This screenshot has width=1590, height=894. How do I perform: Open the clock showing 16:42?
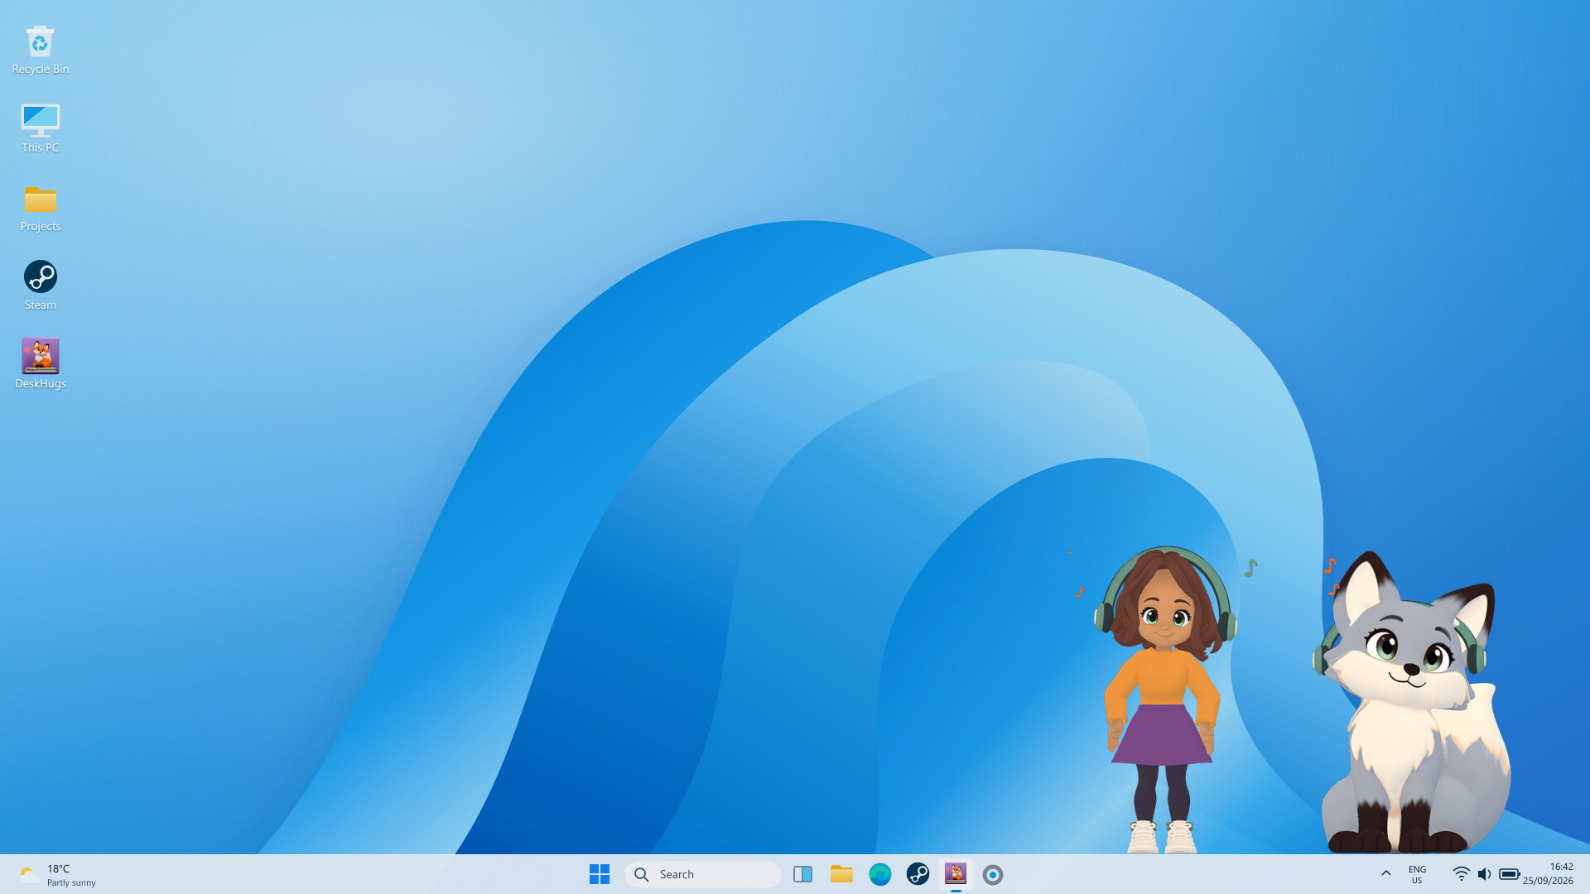click(x=1548, y=874)
